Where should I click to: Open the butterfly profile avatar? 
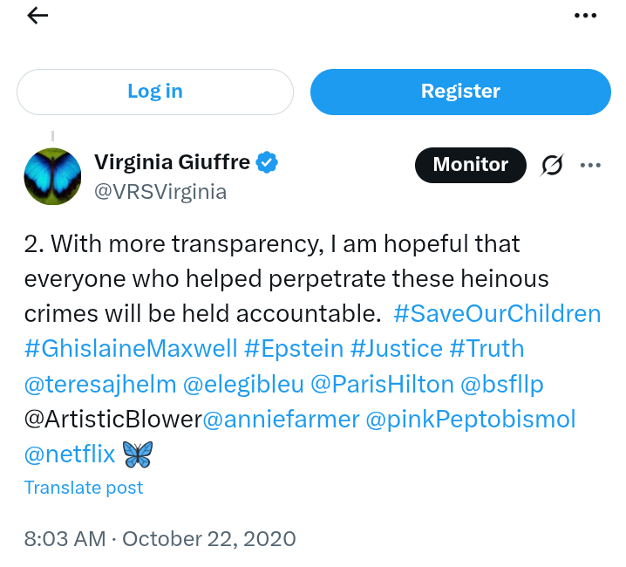pos(53,176)
